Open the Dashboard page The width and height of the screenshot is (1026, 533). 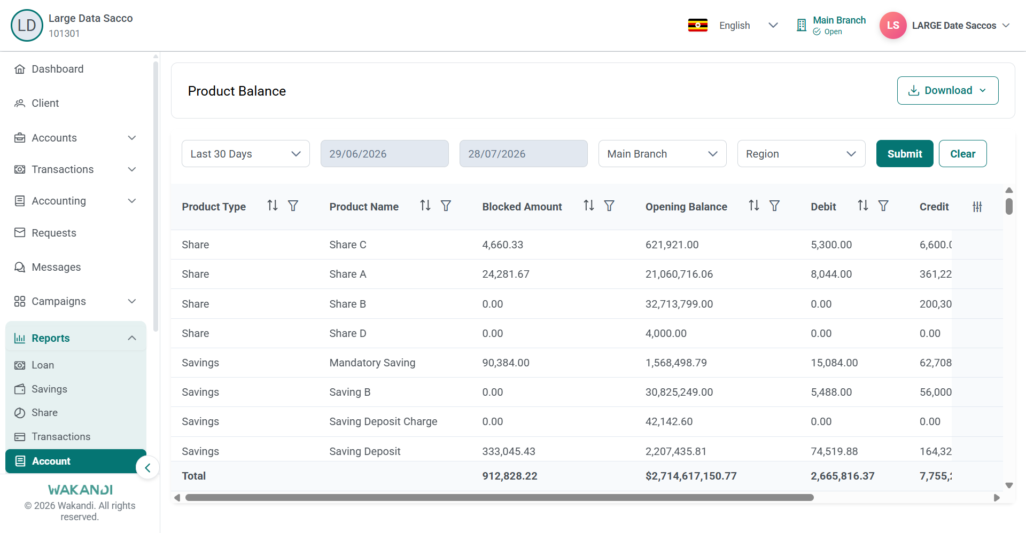click(x=76, y=69)
